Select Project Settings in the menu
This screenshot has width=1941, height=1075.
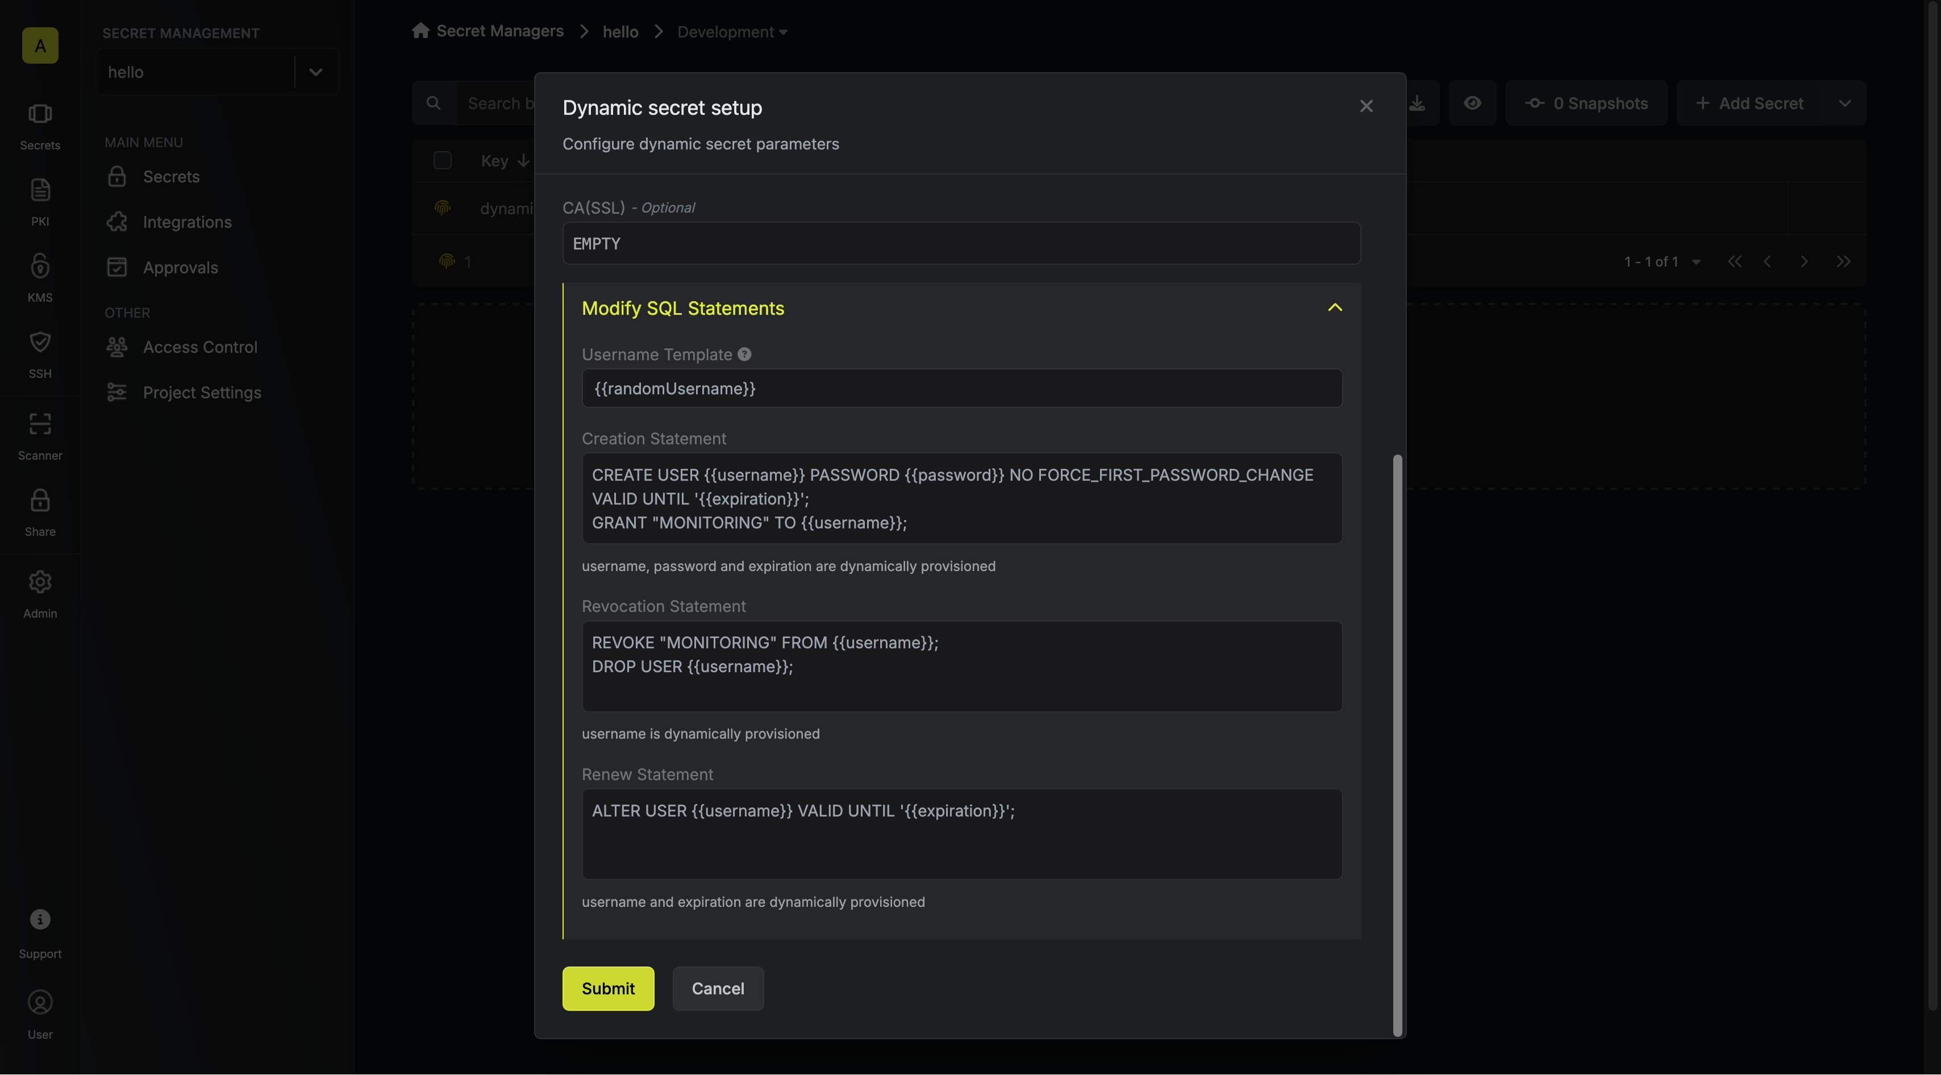pyautogui.click(x=202, y=393)
